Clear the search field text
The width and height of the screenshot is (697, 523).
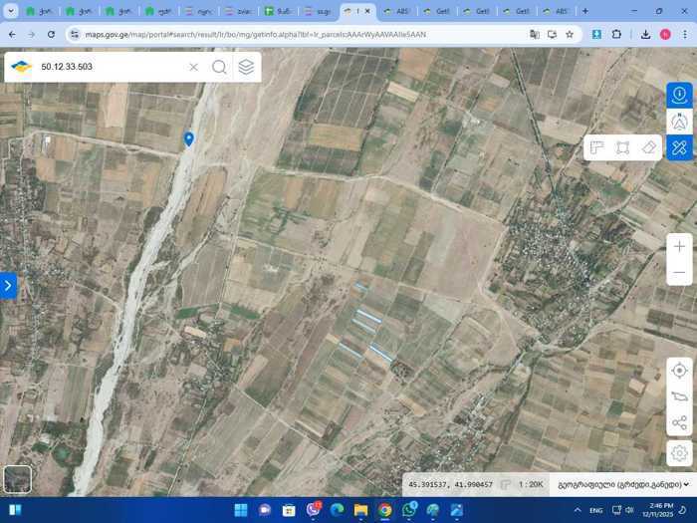coord(194,67)
